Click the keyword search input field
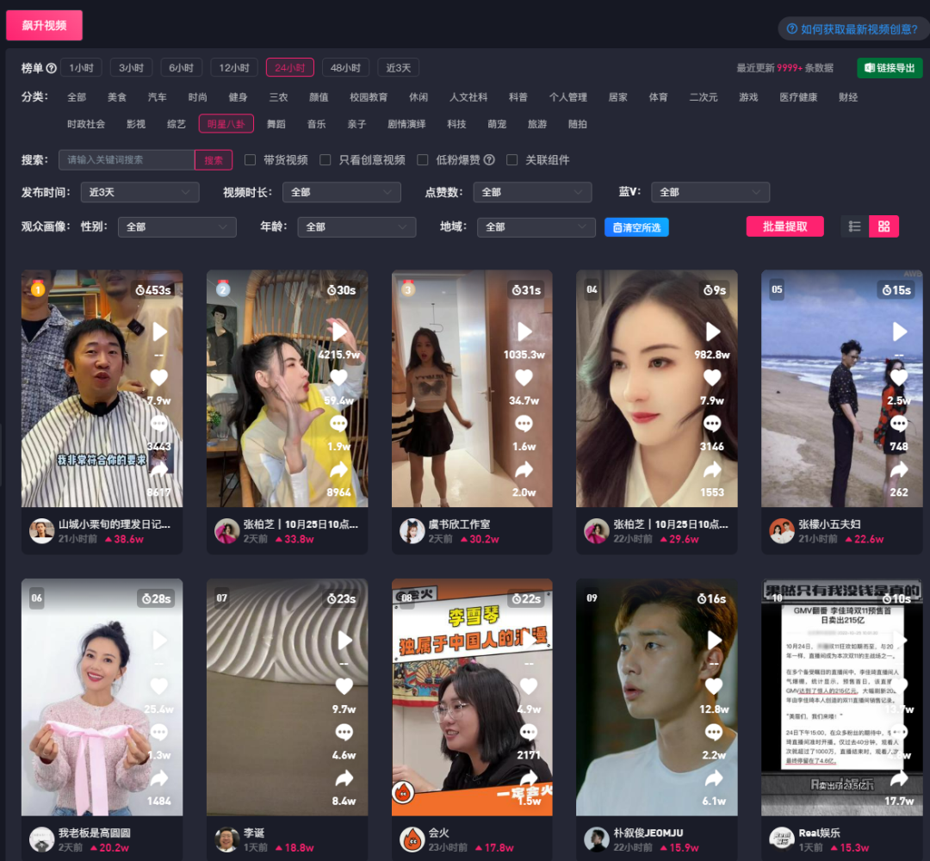This screenshot has height=861, width=930. click(127, 160)
